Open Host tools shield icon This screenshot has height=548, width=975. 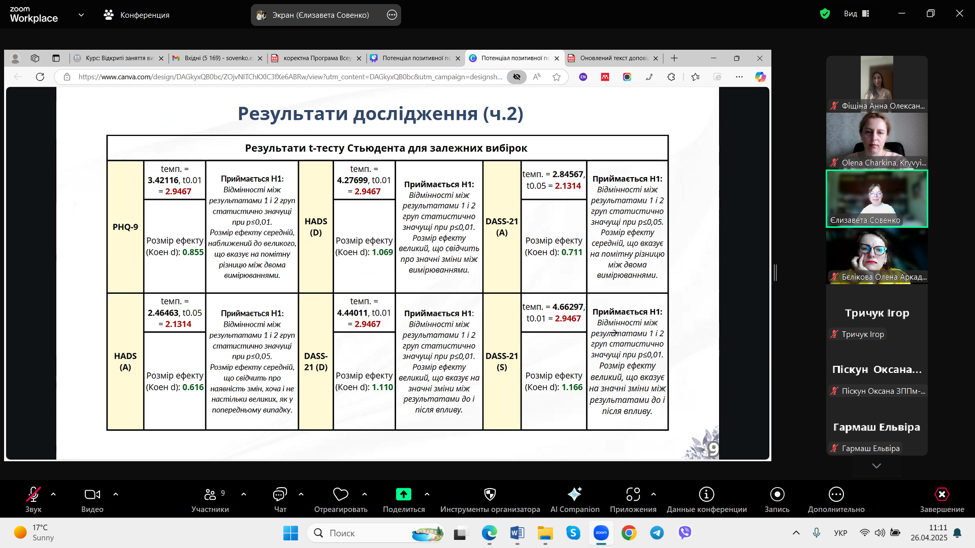pyautogui.click(x=490, y=495)
